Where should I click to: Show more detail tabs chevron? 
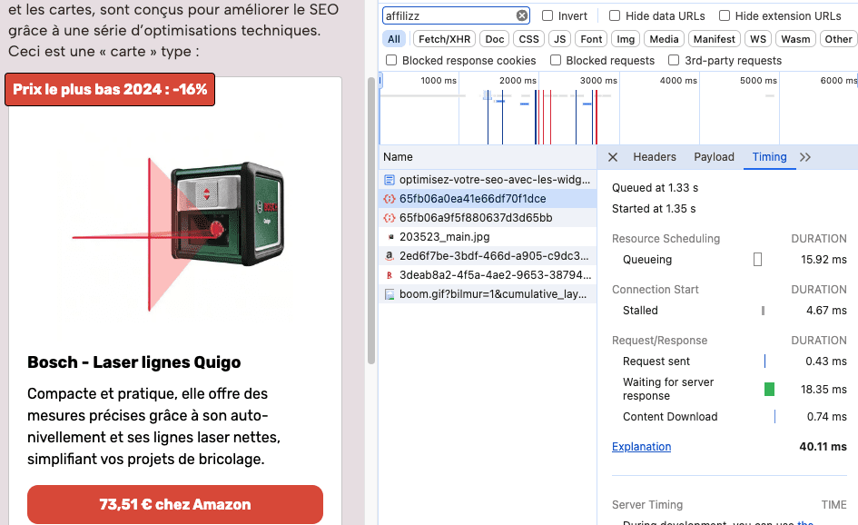tap(805, 157)
